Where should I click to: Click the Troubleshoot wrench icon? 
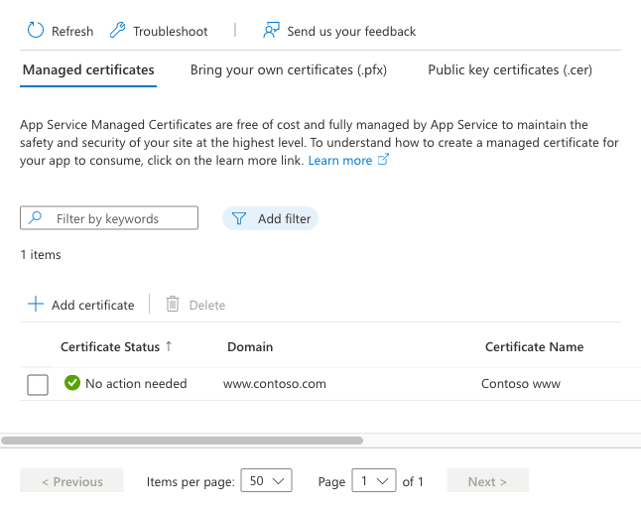[x=118, y=31]
